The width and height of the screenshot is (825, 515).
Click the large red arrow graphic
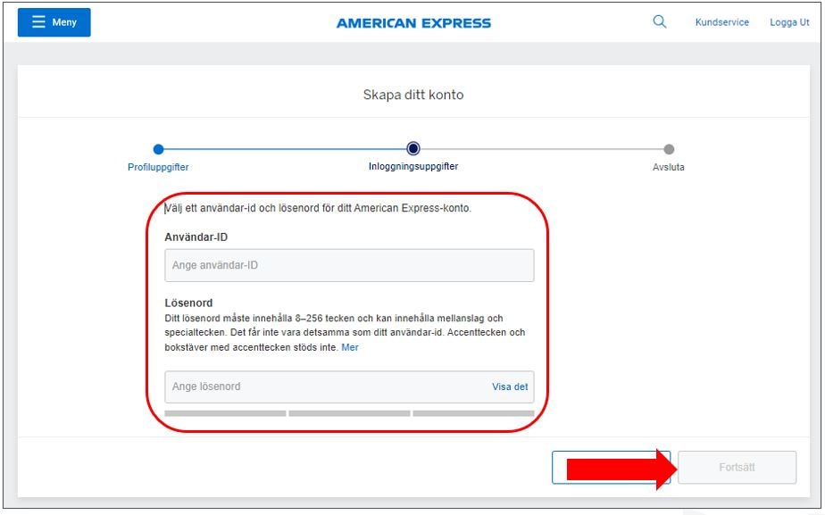pyautogui.click(x=618, y=469)
